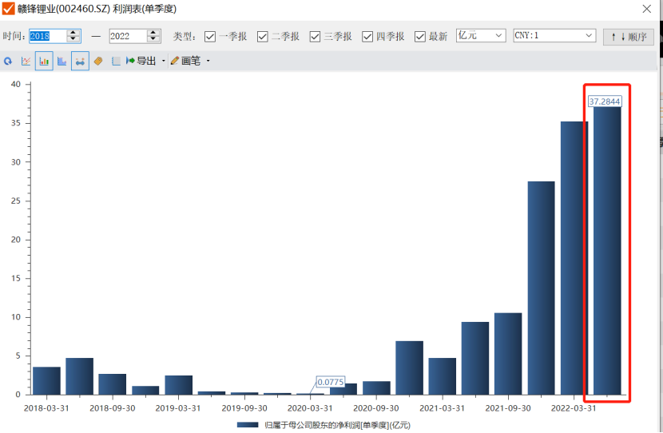Click the refresh icon in the toolbar
Viewport: 663px width, 433px height.
pyautogui.click(x=8, y=61)
